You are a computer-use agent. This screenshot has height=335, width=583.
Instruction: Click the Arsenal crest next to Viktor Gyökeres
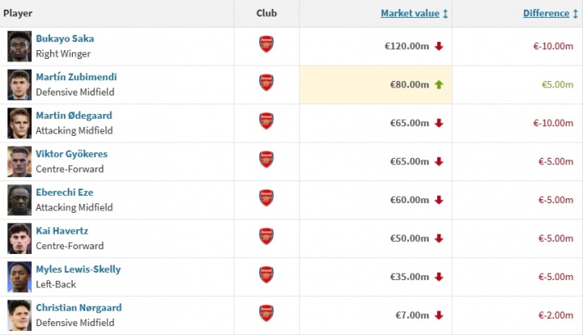pos(266,160)
